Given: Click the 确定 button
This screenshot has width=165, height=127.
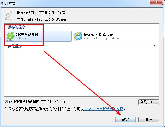Looking at the screenshot, I should (x=125, y=120).
